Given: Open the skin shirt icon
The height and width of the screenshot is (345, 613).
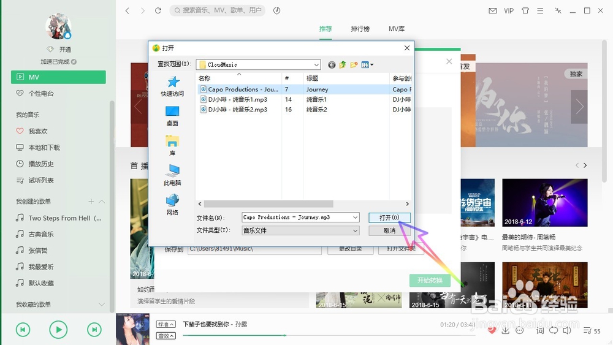Looking at the screenshot, I should tap(525, 11).
